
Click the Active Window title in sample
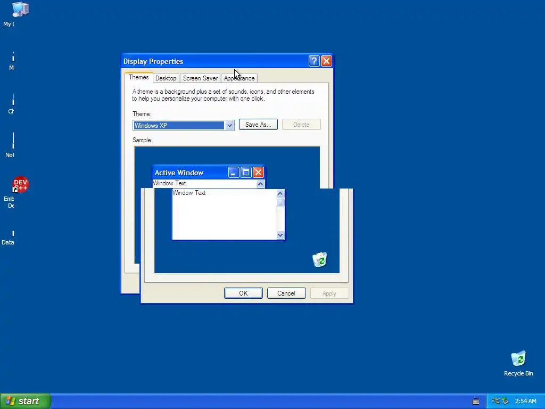(x=179, y=173)
